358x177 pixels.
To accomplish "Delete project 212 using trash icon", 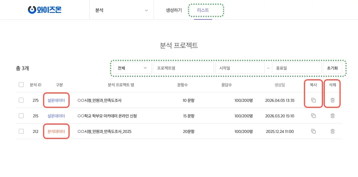I will coord(332,131).
